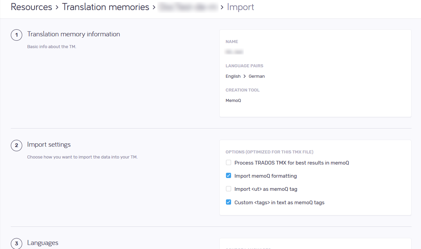
Task: Click the arrow between English and German
Action: tap(245, 76)
